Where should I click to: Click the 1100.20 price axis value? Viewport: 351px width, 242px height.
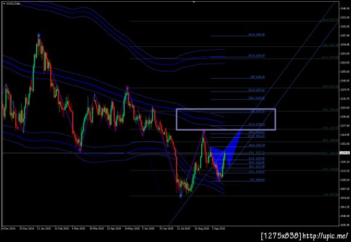(x=345, y=180)
